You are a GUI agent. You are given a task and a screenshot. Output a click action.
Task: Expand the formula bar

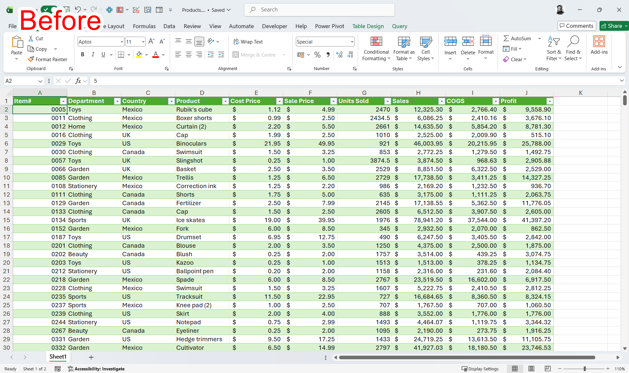pyautogui.click(x=621, y=80)
